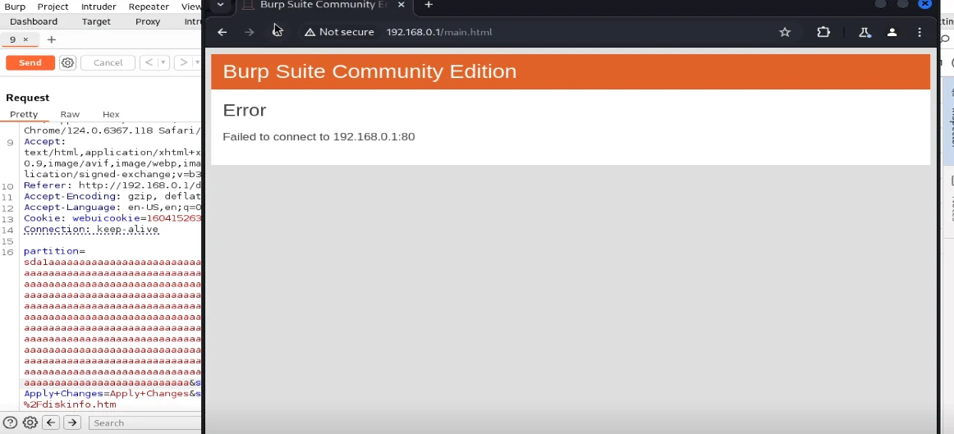Open the browser profile avatar icon
Viewport: 954px width, 434px height.
892,32
